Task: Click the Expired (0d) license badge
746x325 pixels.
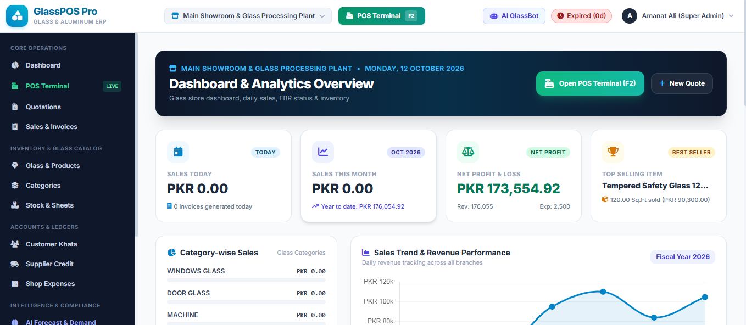Action: [581, 16]
